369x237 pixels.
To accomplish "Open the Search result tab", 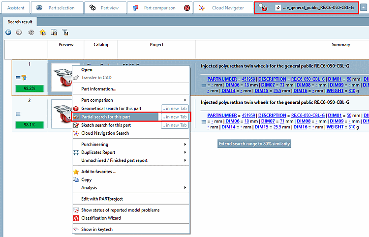I will [20, 22].
